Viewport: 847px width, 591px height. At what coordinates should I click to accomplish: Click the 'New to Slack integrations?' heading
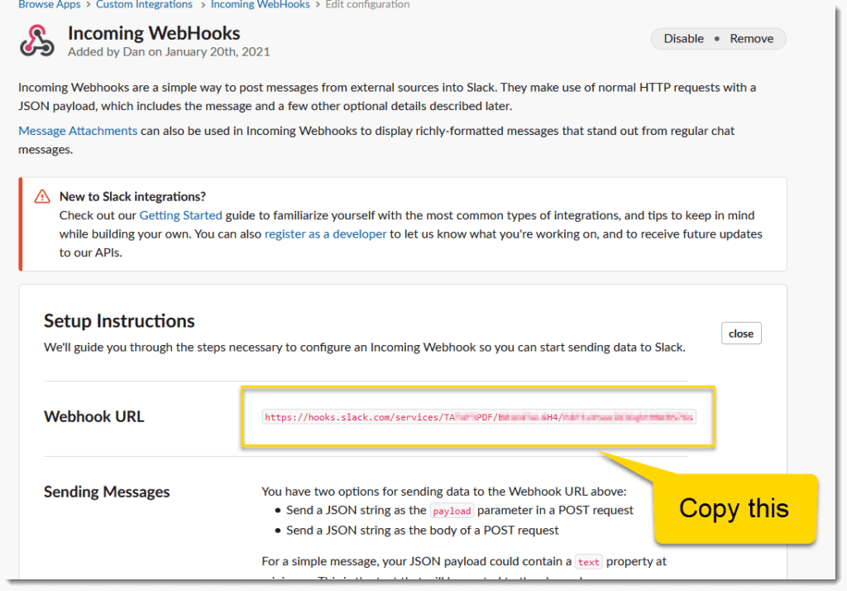point(132,196)
